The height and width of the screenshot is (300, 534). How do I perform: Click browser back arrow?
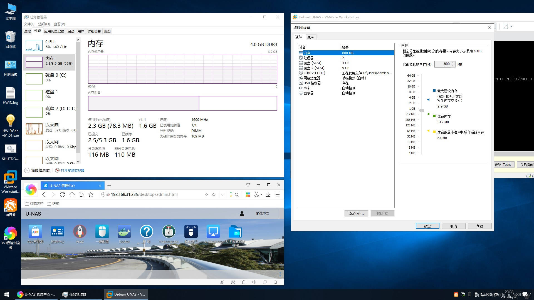[x=44, y=194]
